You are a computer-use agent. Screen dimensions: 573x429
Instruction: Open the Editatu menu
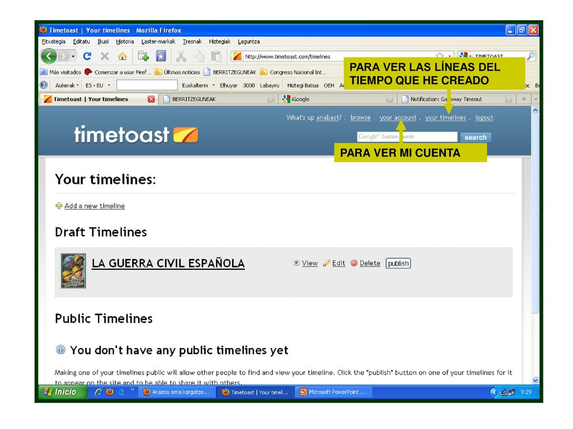point(81,41)
